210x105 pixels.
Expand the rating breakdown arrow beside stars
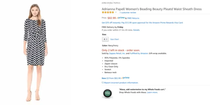click(x=116, y=12)
